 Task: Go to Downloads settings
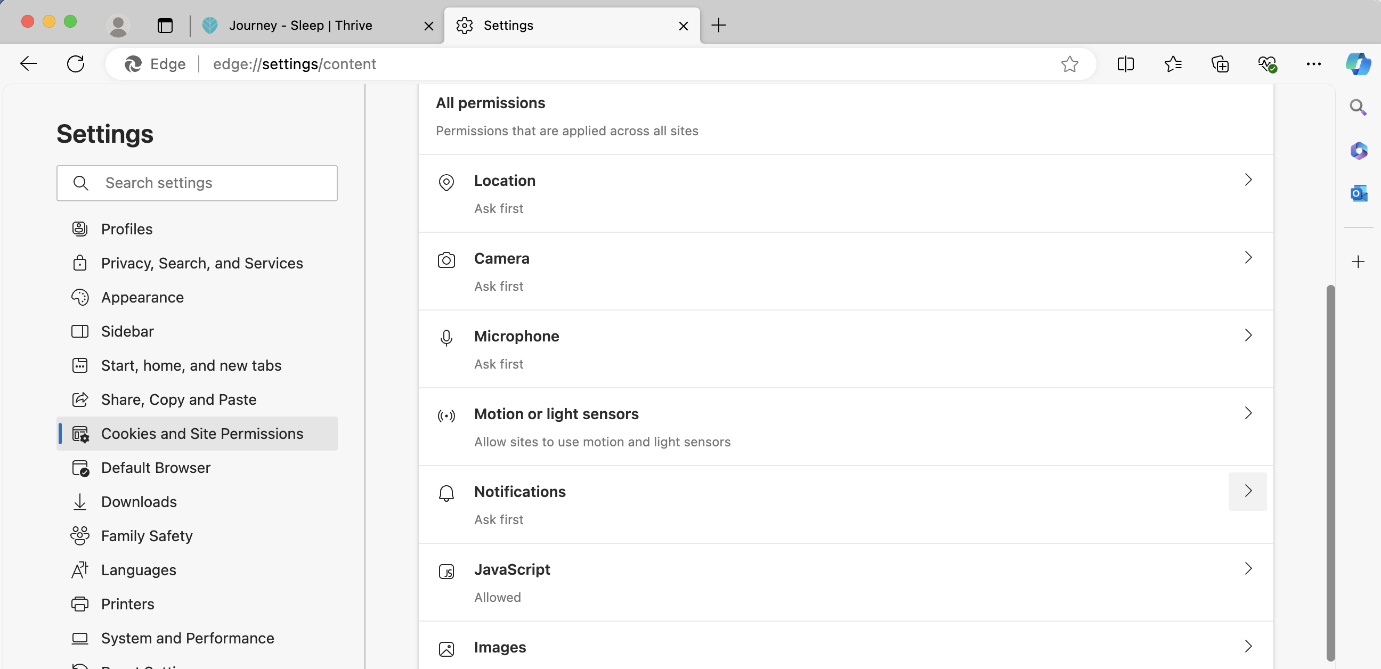point(197,502)
